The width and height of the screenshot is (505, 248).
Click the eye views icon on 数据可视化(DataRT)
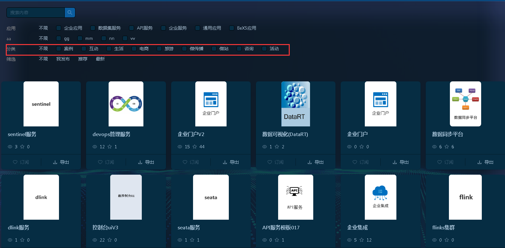pyautogui.click(x=265, y=147)
